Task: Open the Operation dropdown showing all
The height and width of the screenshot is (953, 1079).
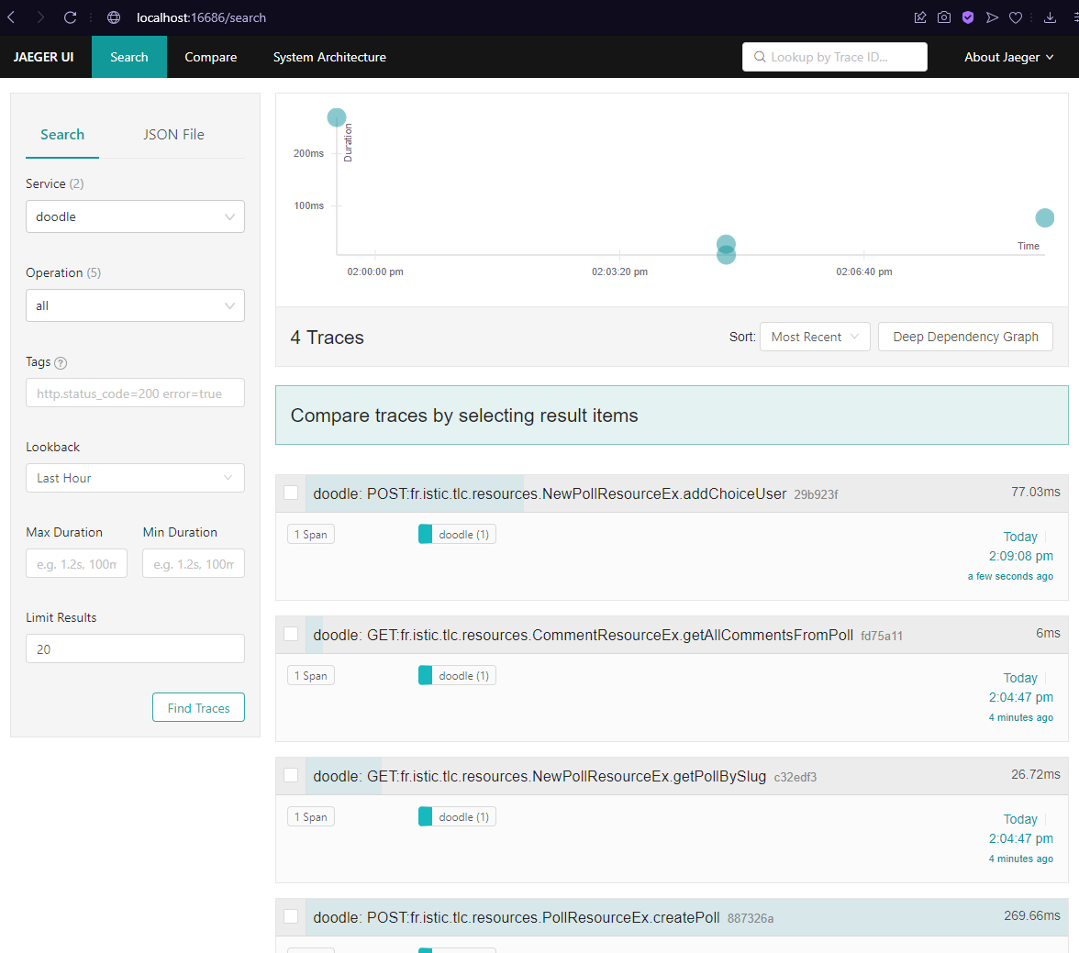Action: coord(135,305)
